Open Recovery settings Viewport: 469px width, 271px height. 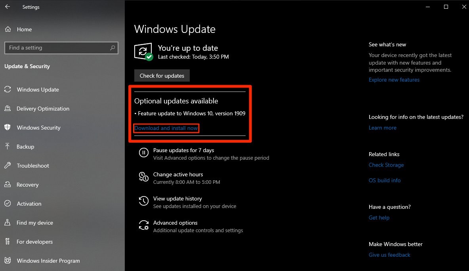(x=28, y=185)
